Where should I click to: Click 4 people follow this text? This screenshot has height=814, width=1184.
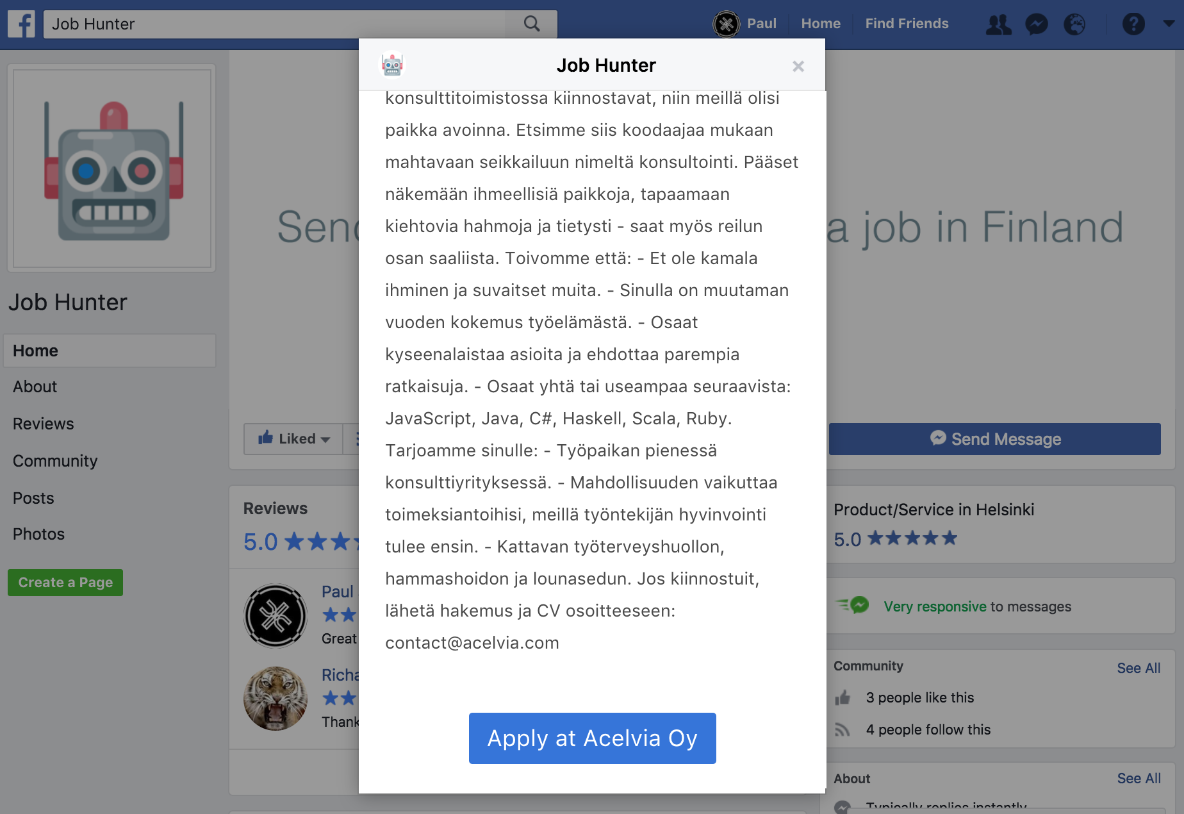coord(928,729)
